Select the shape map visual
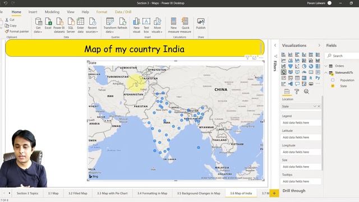This screenshot has height=202, width=359. click(297, 72)
